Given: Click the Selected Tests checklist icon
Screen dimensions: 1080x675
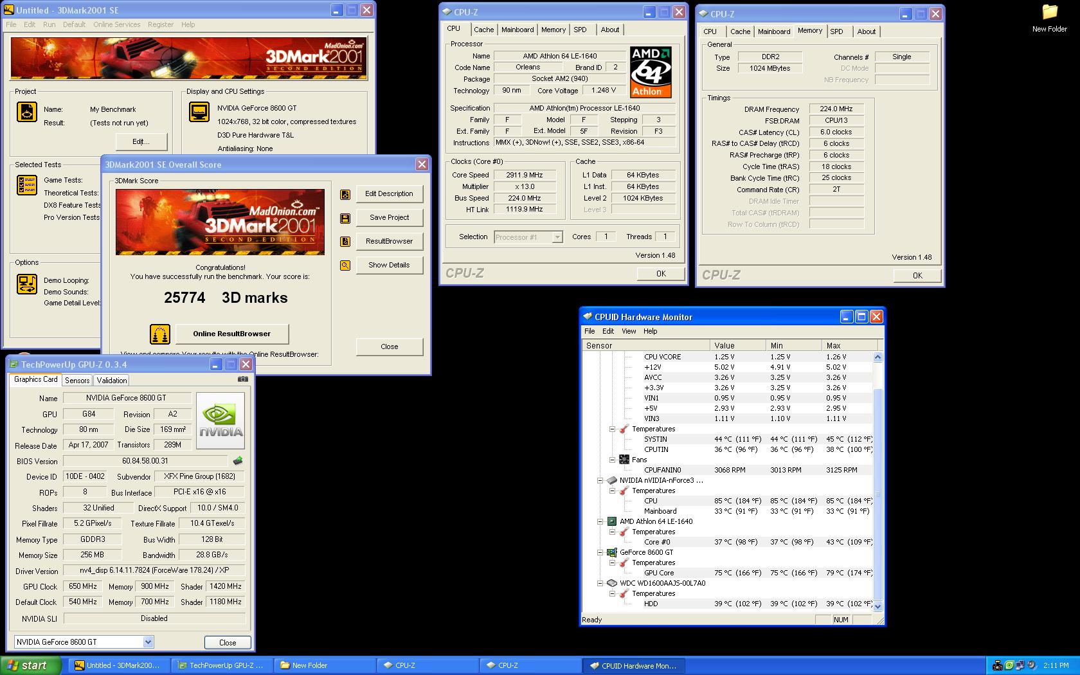Looking at the screenshot, I should click(x=27, y=185).
